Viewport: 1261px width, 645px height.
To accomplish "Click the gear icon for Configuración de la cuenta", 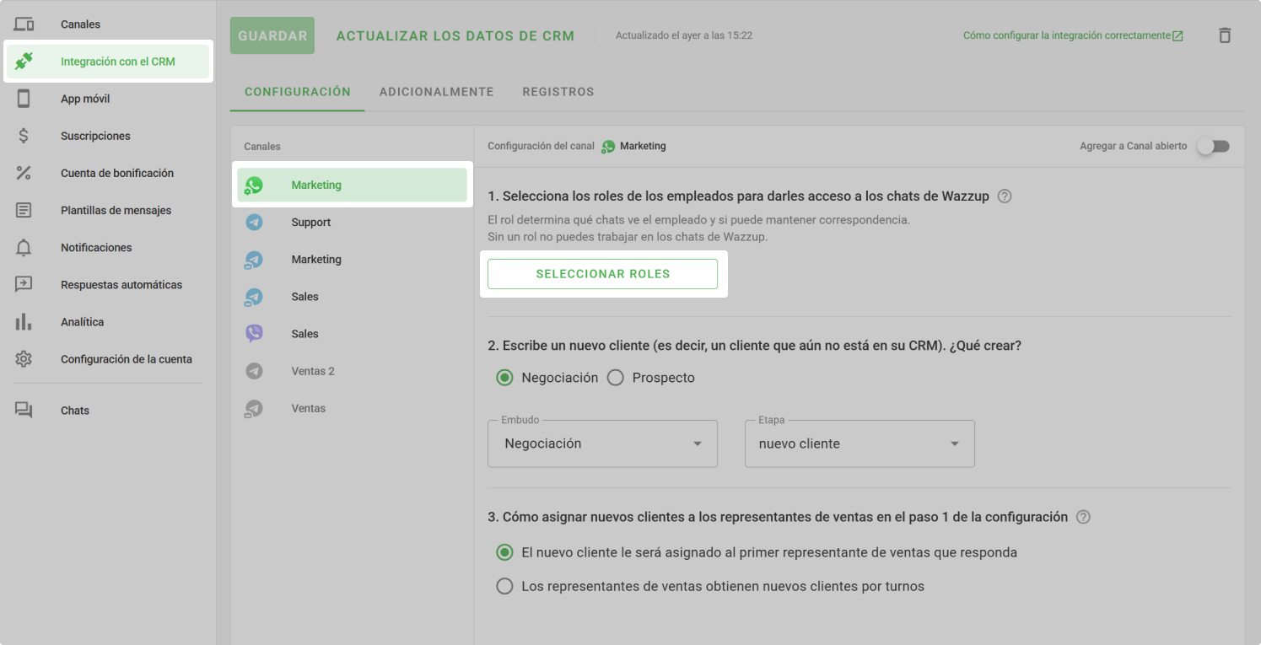I will click(x=24, y=359).
